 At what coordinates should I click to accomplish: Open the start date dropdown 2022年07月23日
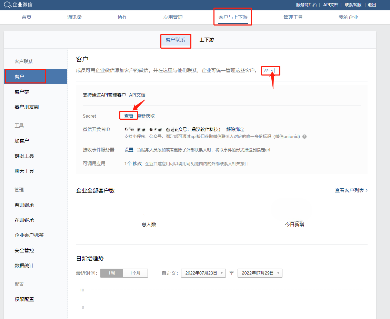[203, 273]
